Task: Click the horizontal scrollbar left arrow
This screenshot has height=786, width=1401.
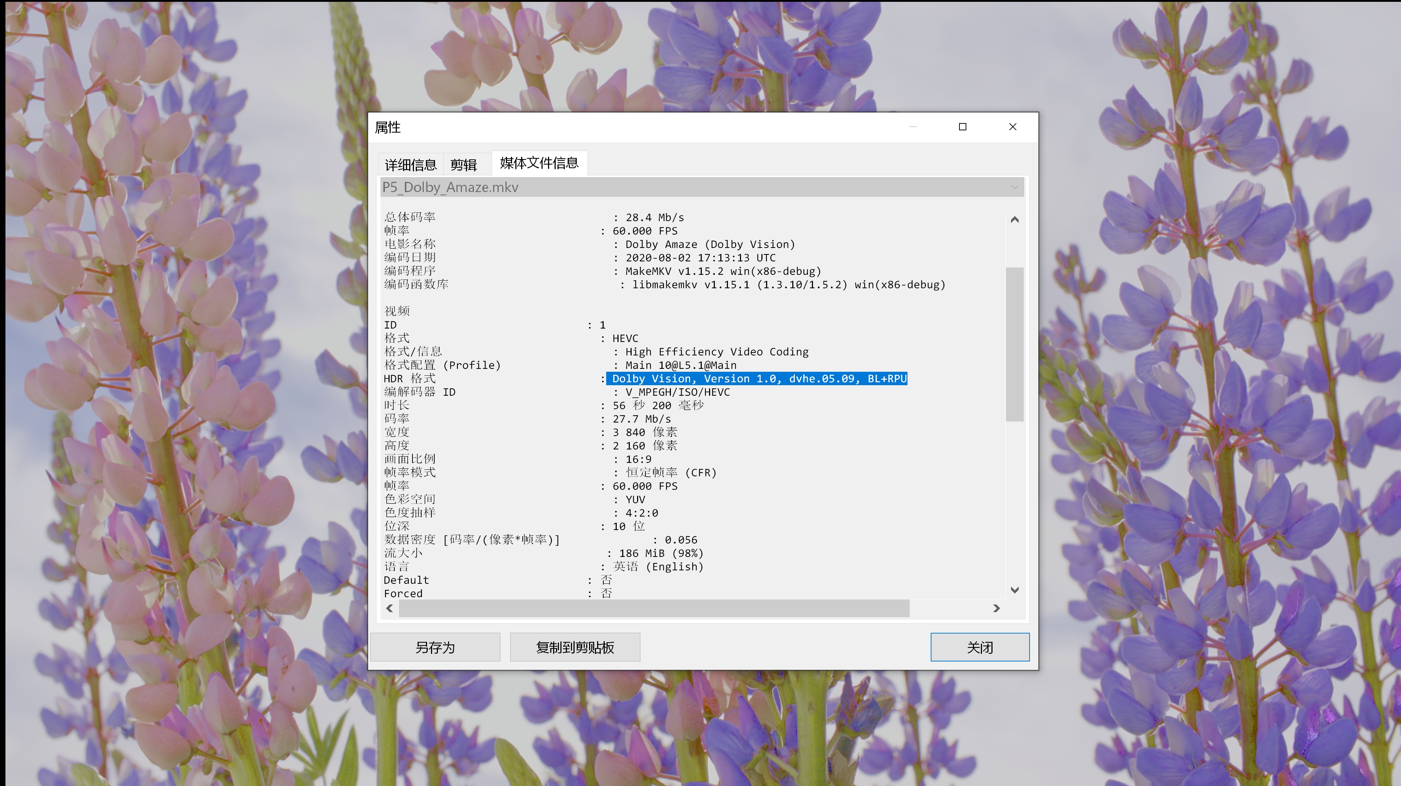Action: tap(389, 608)
